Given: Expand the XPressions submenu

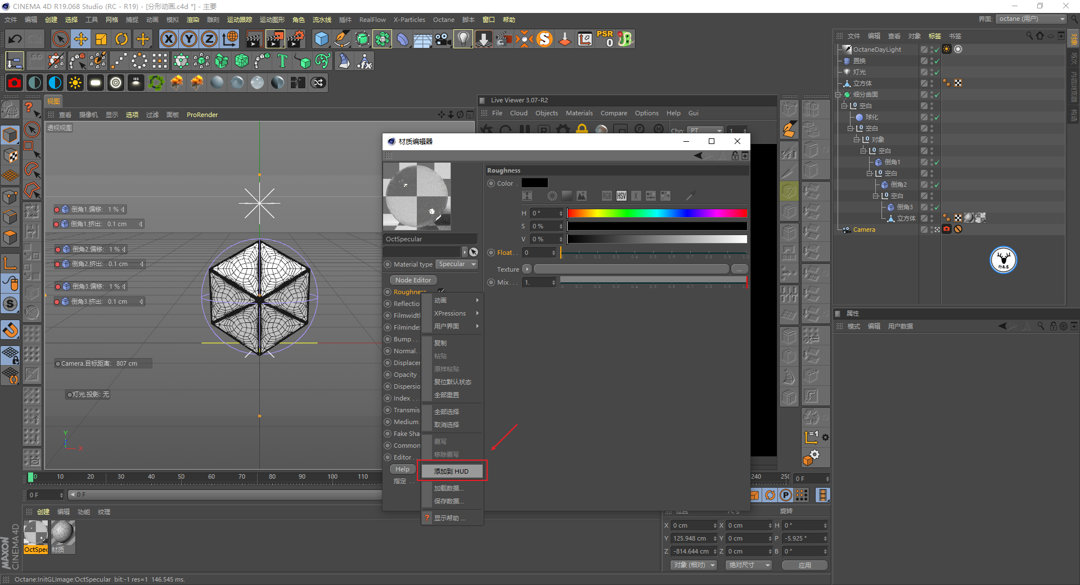Looking at the screenshot, I should click(453, 313).
